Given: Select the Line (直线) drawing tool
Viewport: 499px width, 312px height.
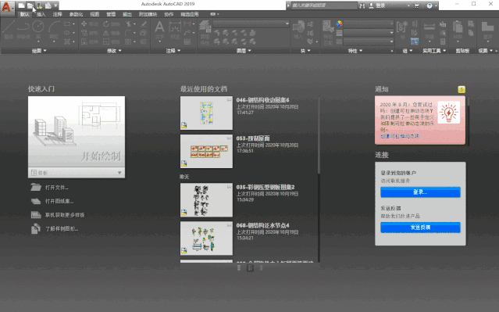Looking at the screenshot, I should tap(9, 29).
